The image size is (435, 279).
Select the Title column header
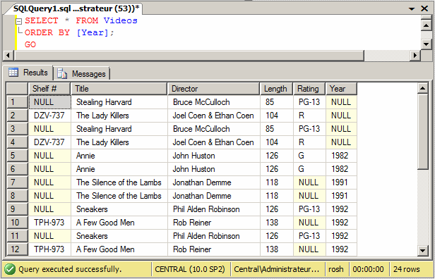click(119, 89)
